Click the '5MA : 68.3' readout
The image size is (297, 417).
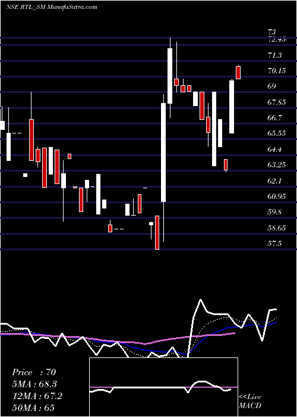34,384
